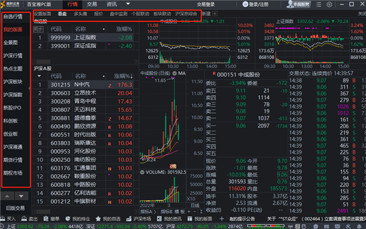Screen dimensions: 366x229
Task: Select 科创板 in the left sidebar
Action: coord(10,121)
